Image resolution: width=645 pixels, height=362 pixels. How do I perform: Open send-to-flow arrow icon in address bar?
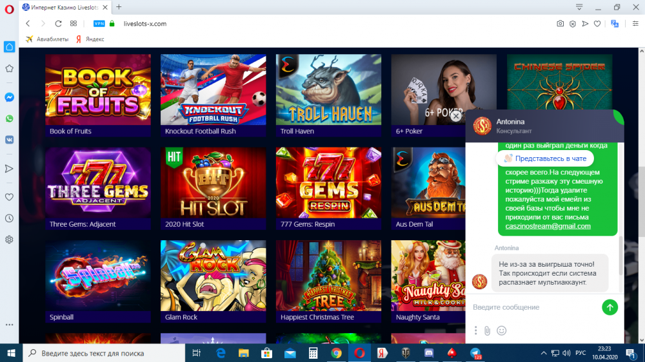coord(585,24)
